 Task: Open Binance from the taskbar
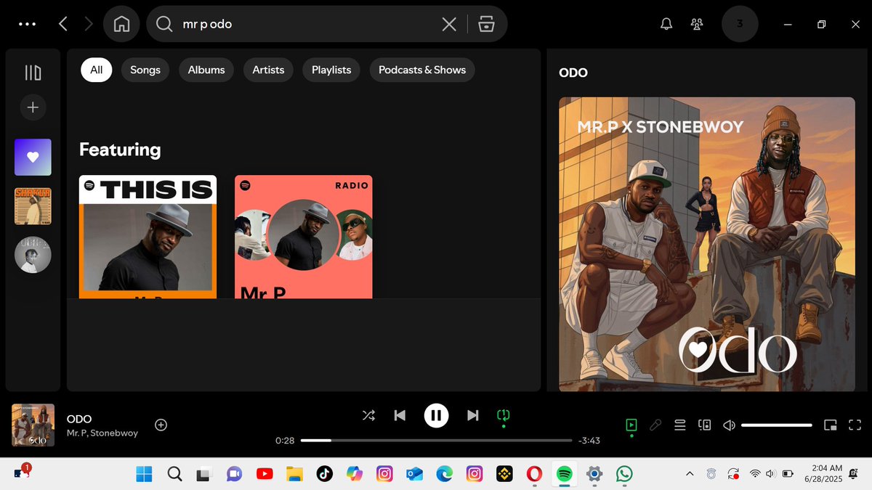click(x=504, y=474)
